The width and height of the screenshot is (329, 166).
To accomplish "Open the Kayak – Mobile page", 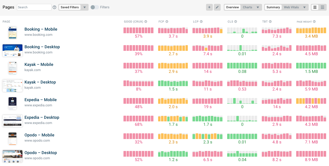I will coord(39,65).
